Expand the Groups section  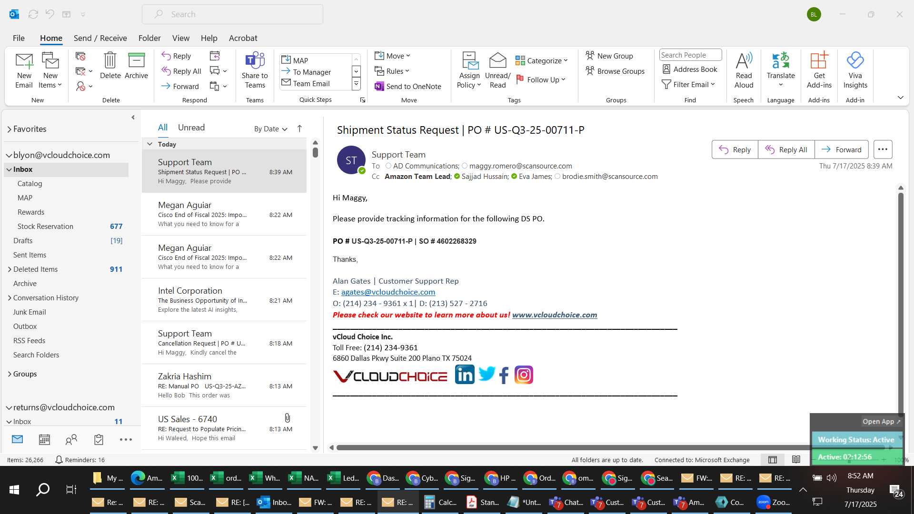pos(10,374)
